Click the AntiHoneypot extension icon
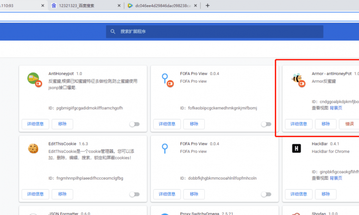Screen dimensions: 359x215 [34, 79]
